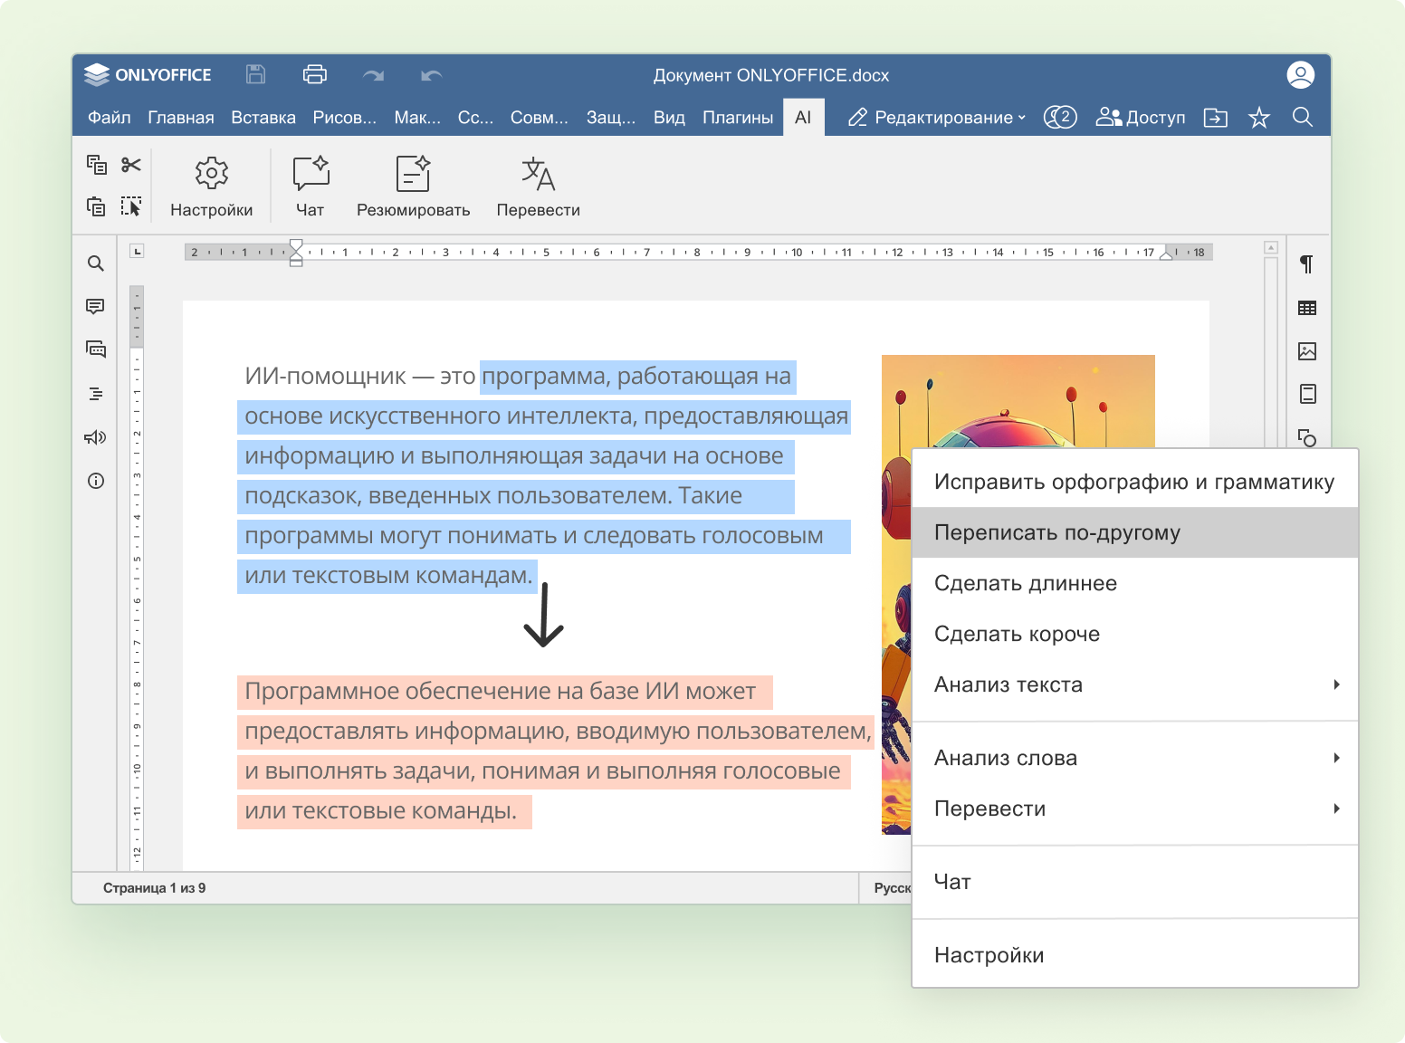Viewport: 1405px width, 1043px height.
Task: Click the Undo arrow icon
Action: (432, 75)
